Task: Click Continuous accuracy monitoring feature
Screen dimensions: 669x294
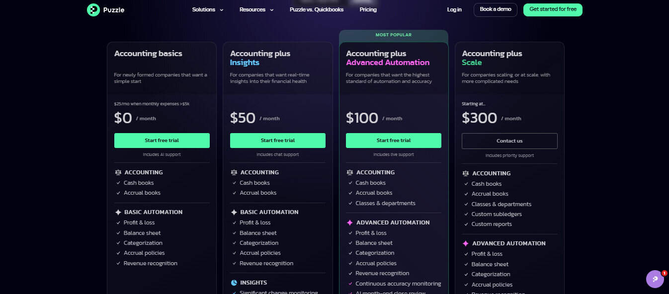Action: point(398,284)
